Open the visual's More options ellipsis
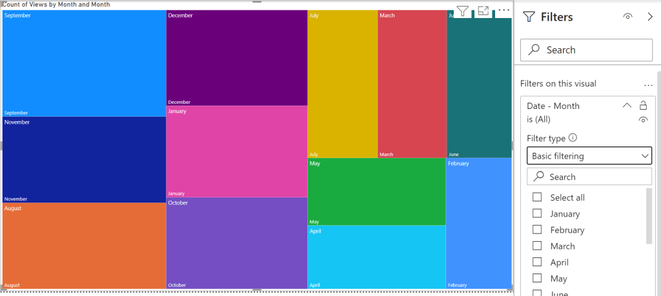This screenshot has width=661, height=296. [504, 10]
